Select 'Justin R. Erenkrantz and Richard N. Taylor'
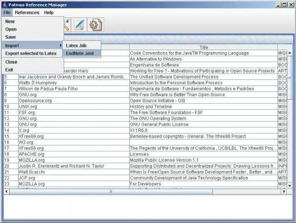The image size is (296, 223). point(74,166)
